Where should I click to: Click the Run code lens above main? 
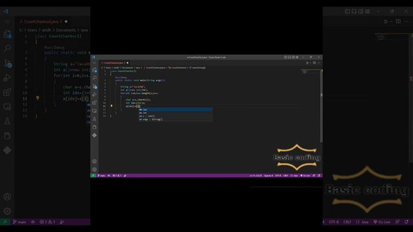[117, 77]
